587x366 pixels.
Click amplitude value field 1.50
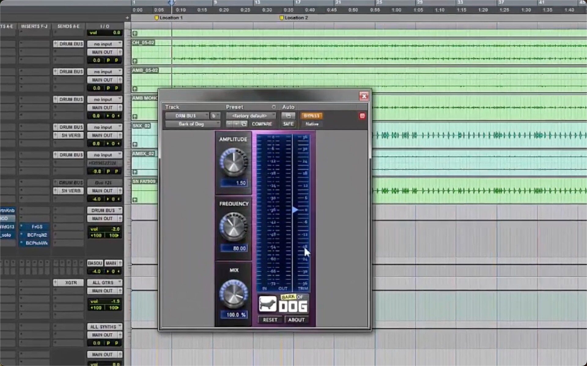[x=234, y=183]
